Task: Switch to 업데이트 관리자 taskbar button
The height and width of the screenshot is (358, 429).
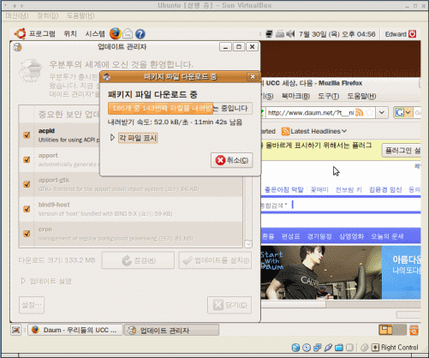Action: click(171, 330)
